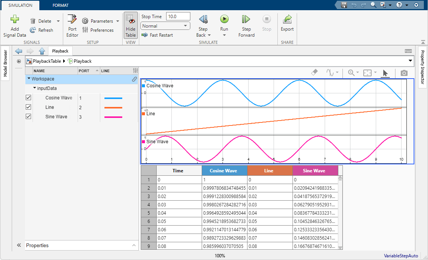
Task: Open the Run dropdown arrow
Action: point(224,35)
